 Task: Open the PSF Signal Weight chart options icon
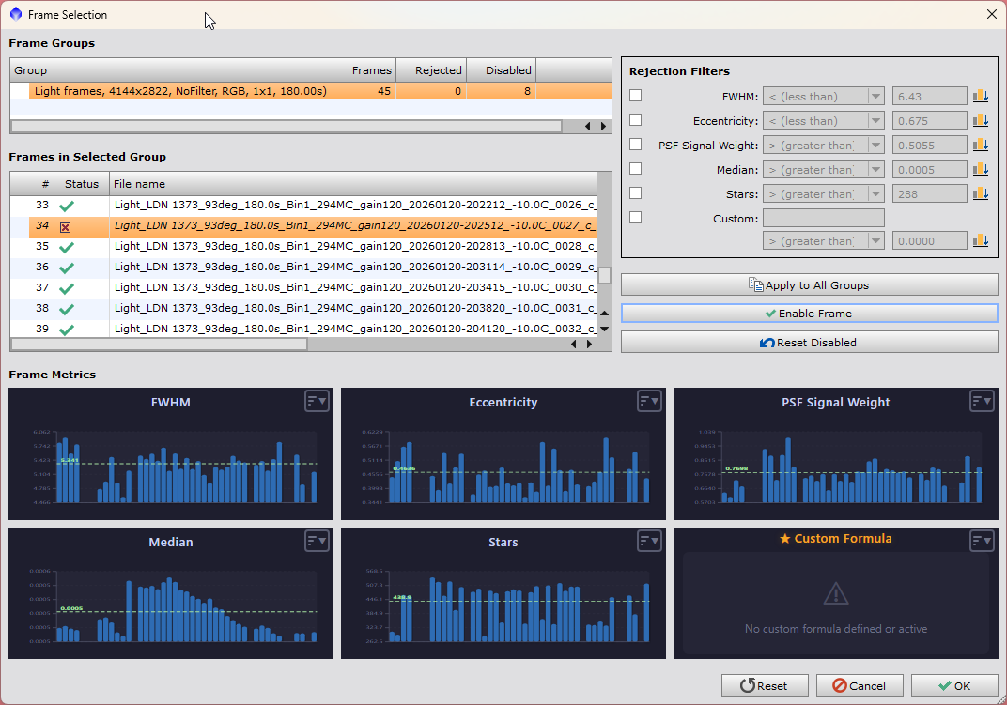(982, 402)
